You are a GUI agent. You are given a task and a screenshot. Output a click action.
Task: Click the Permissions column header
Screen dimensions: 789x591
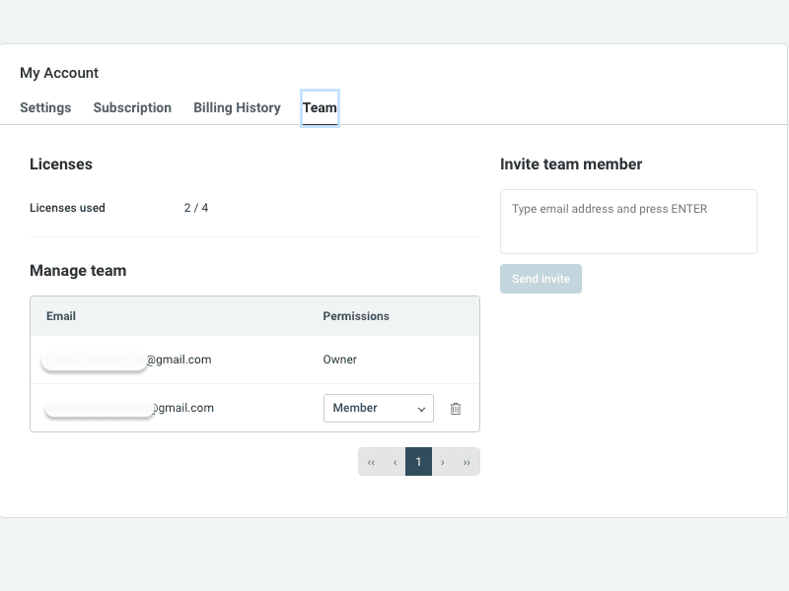tap(356, 316)
